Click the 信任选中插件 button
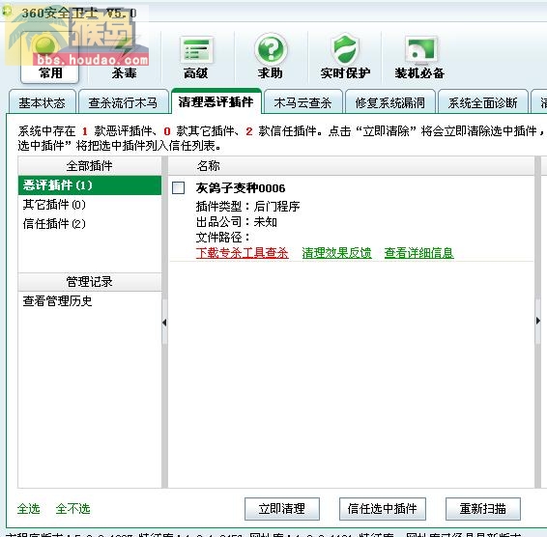 [x=383, y=509]
